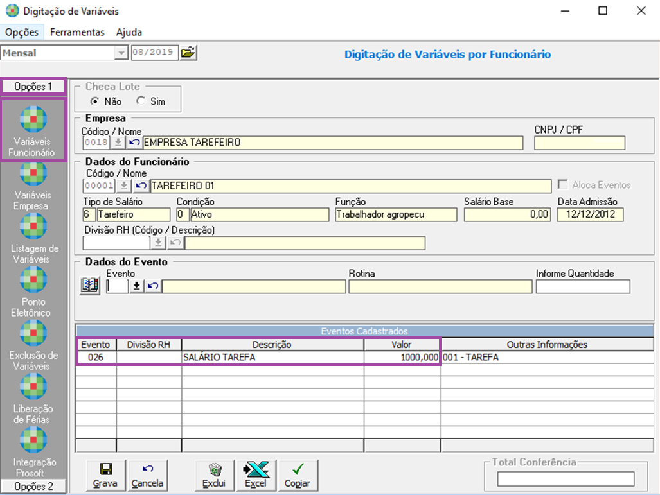The height and width of the screenshot is (495, 660).
Task: Open the book icon in Dados do Evento
Action: [90, 286]
